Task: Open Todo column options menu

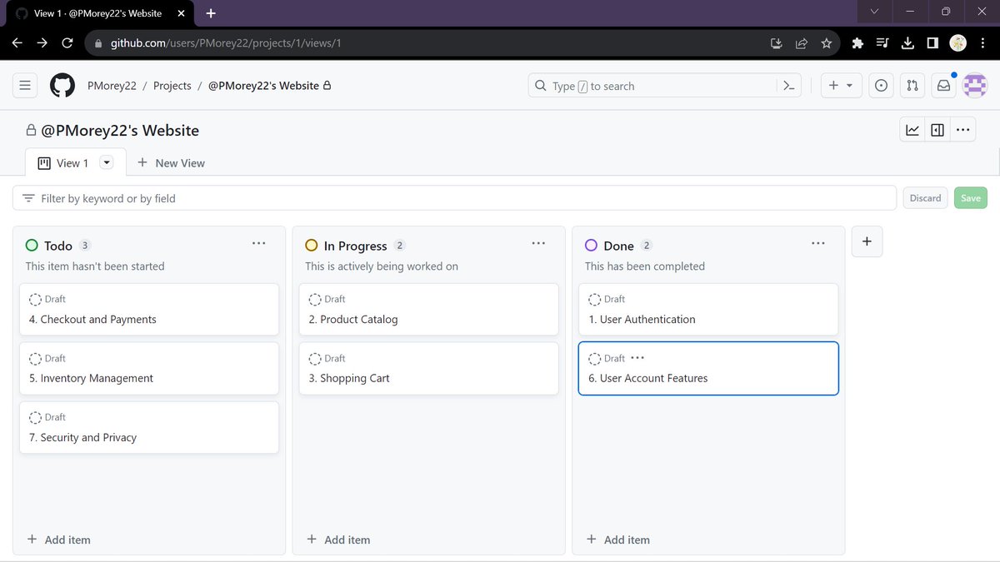Action: click(x=259, y=243)
